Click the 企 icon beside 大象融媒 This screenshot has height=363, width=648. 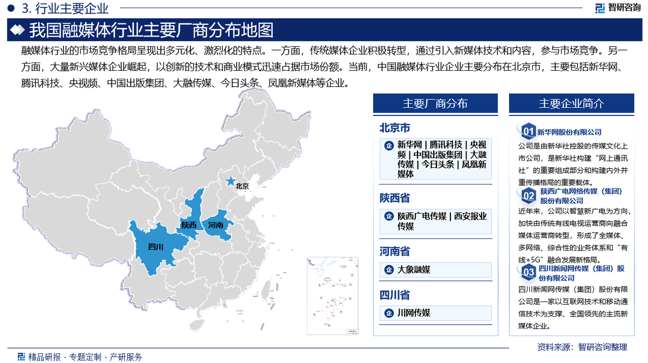point(389,270)
